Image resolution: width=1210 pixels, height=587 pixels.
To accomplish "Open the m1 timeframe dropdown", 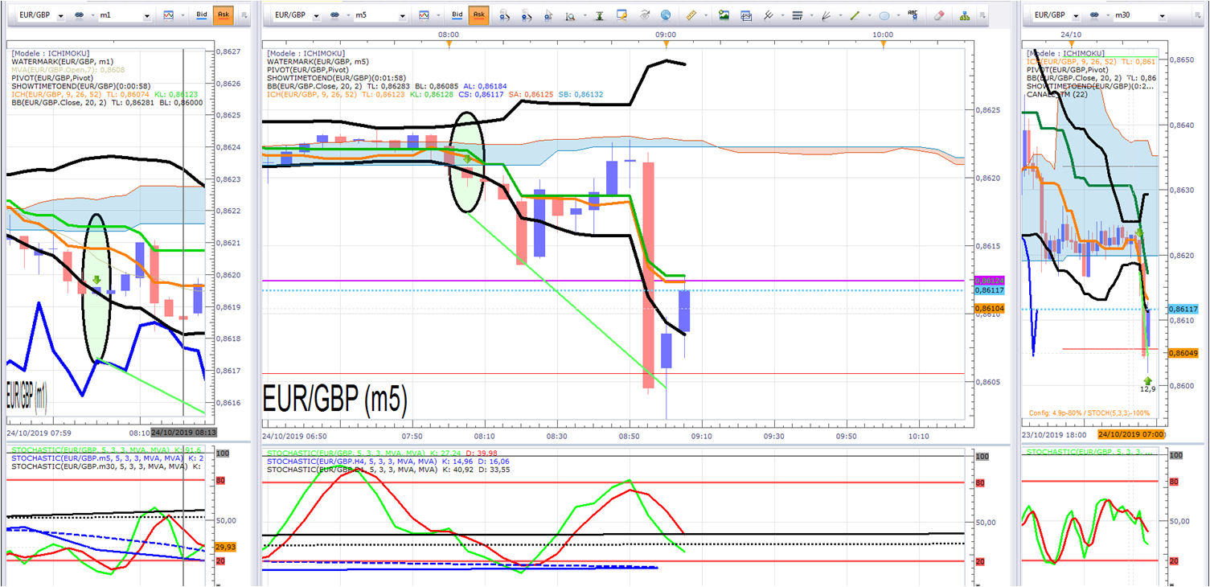I will coord(146,15).
